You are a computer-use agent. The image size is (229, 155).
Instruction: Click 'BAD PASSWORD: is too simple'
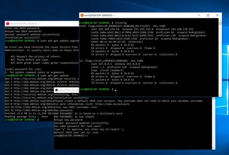74,116
